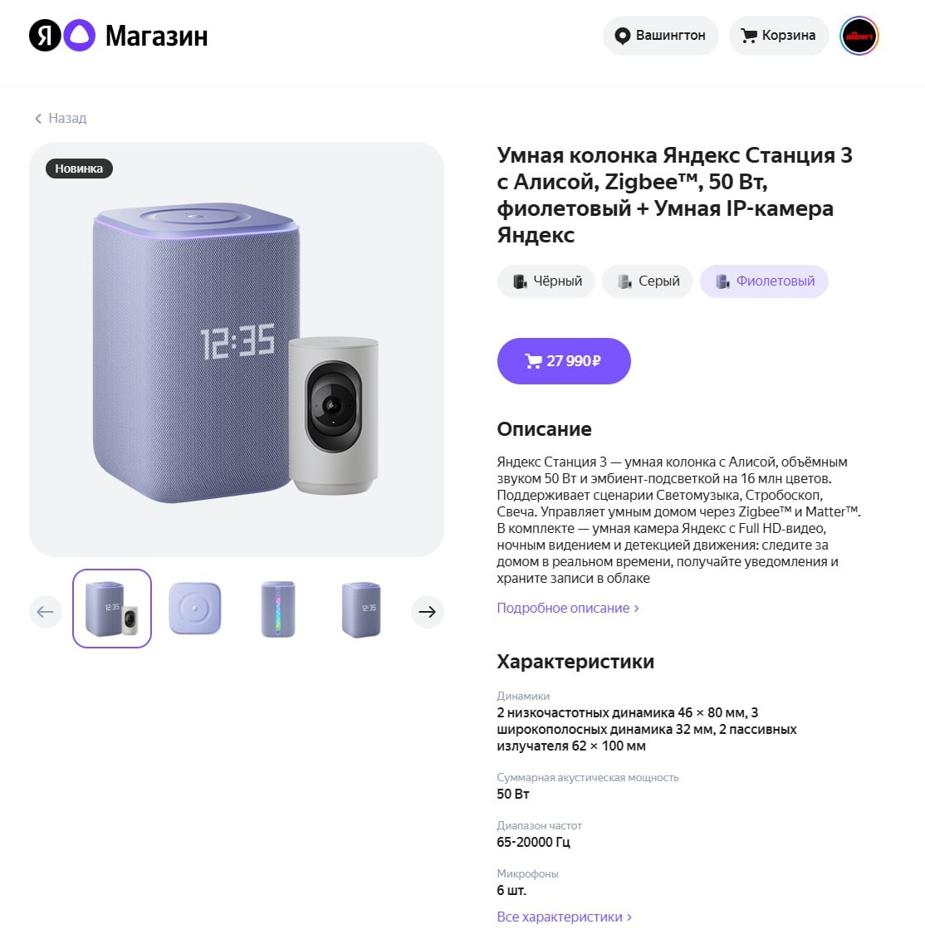Add to cart for 27 990₽

tap(564, 361)
